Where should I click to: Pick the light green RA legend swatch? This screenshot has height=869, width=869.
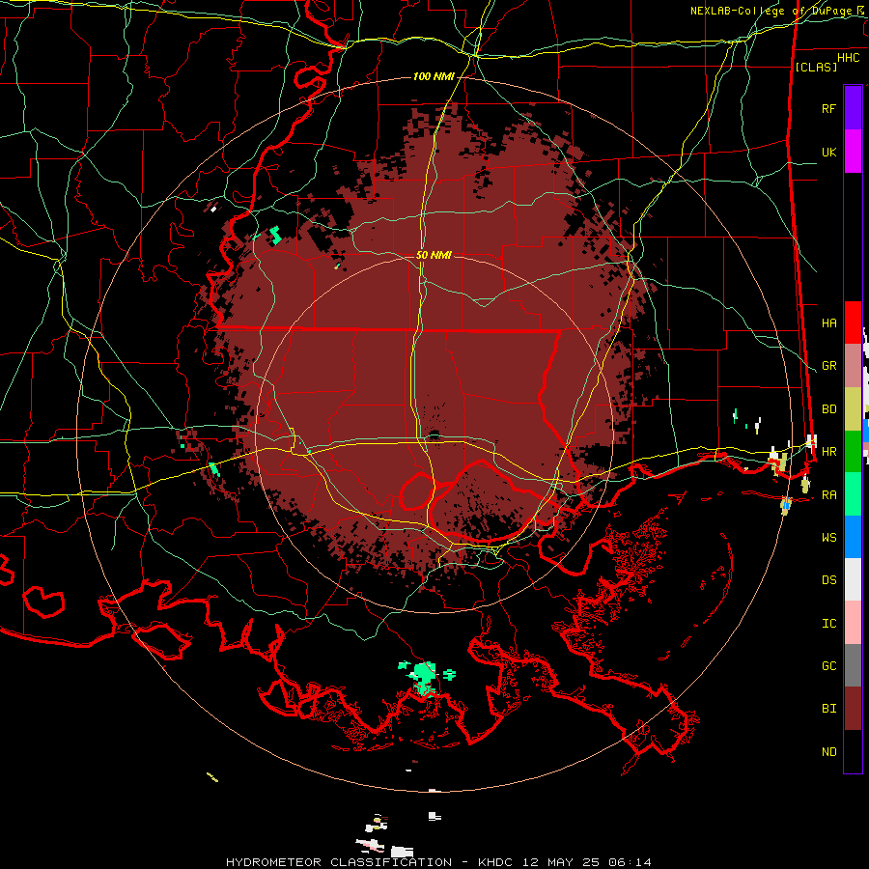click(853, 494)
